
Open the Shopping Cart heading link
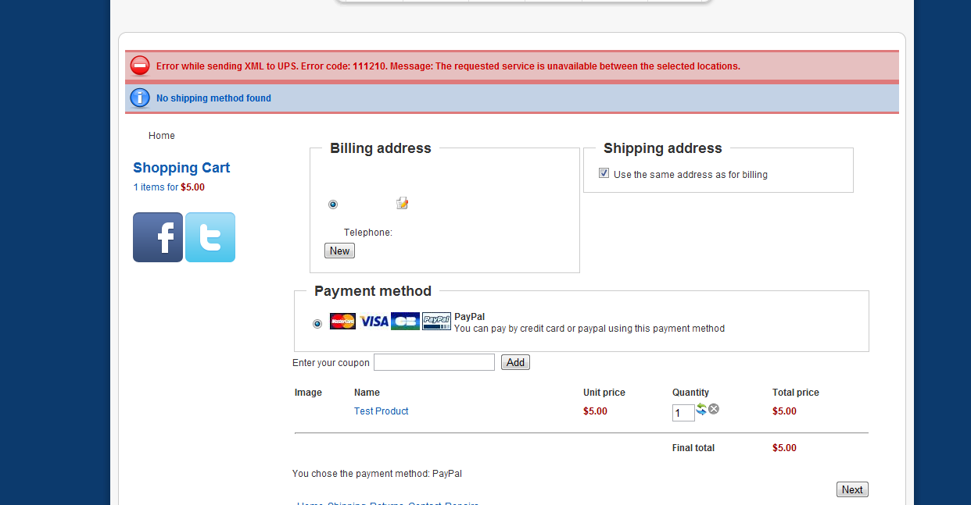[x=181, y=168]
